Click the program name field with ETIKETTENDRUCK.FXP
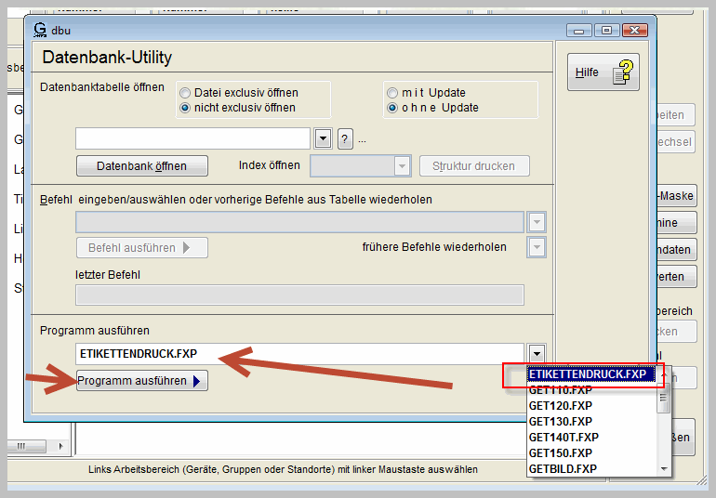The image size is (716, 498). pyautogui.click(x=298, y=354)
